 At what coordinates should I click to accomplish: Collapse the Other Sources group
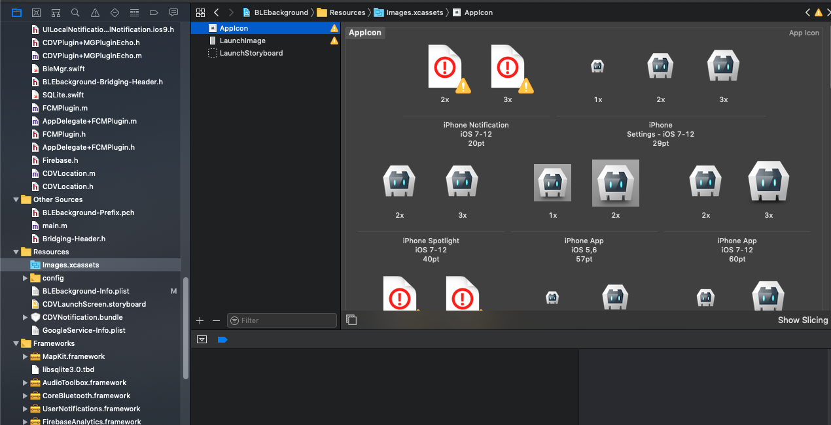16,199
